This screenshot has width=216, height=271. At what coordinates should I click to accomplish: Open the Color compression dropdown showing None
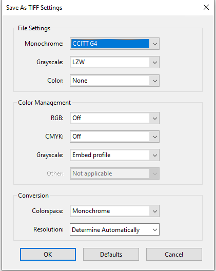pos(114,81)
